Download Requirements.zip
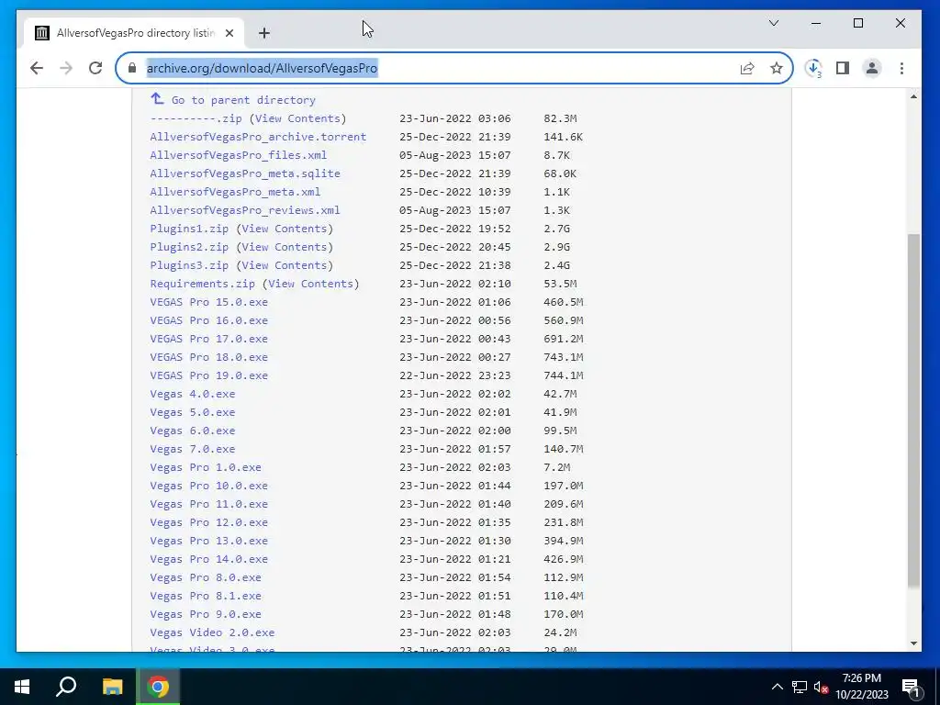This screenshot has height=705, width=940. [202, 284]
